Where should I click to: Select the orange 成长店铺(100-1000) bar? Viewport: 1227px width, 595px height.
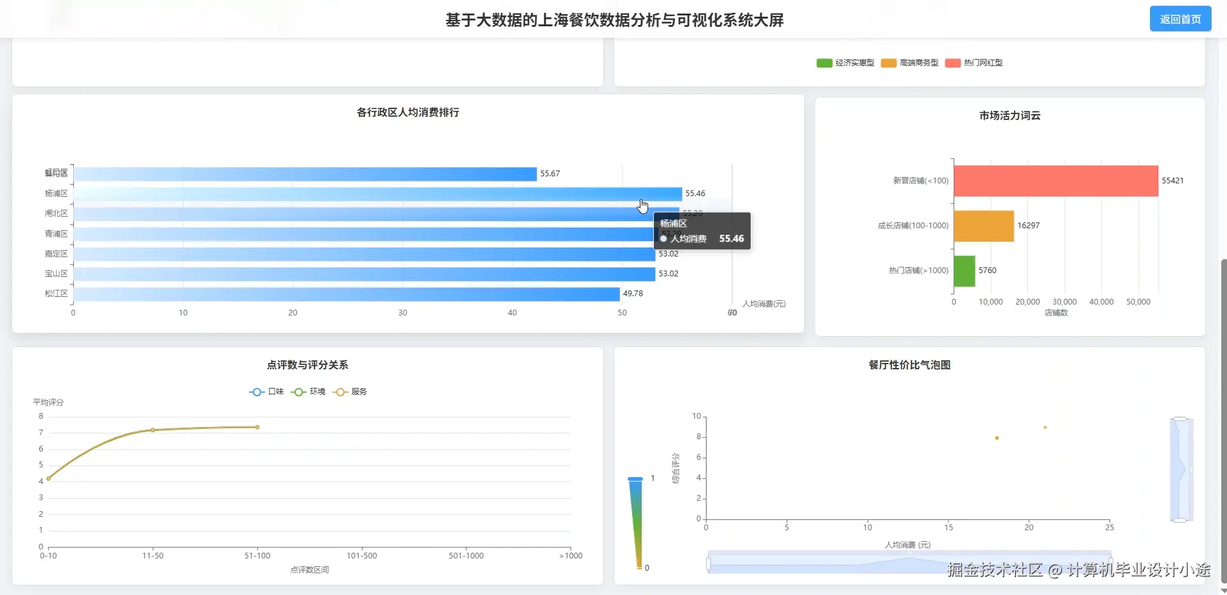coord(984,226)
